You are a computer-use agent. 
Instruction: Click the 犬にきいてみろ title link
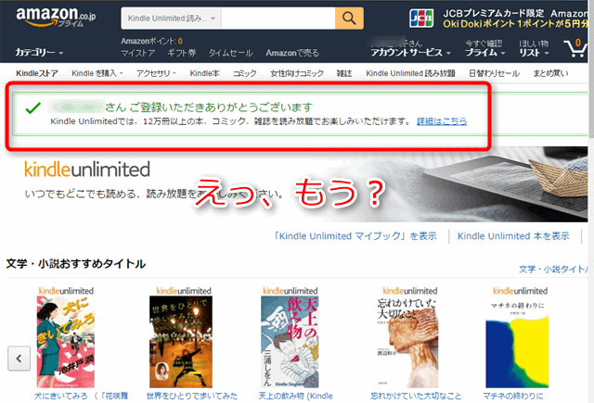(x=81, y=396)
